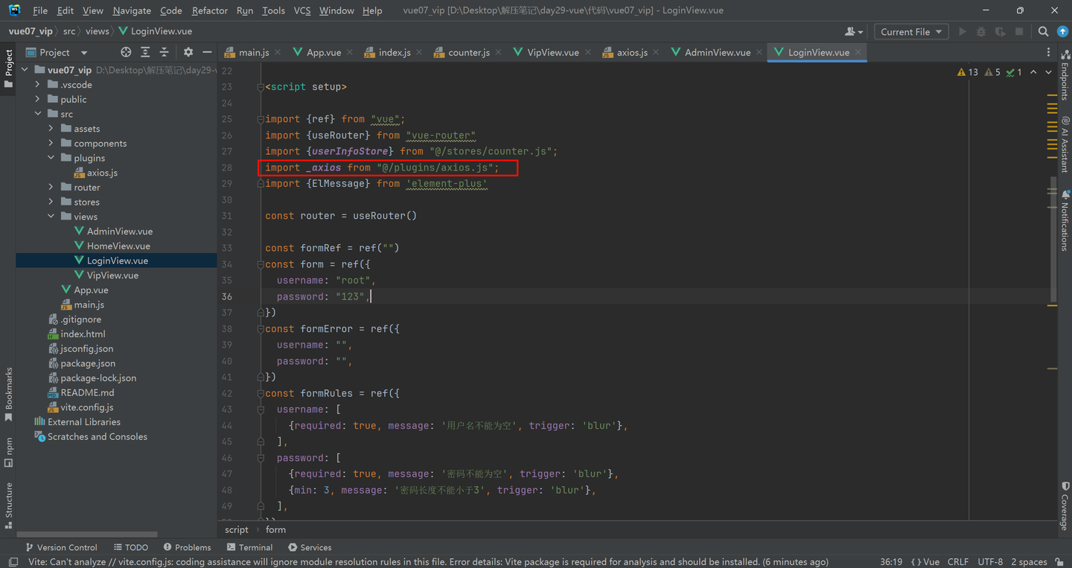Open Project panel settings gear
The height and width of the screenshot is (568, 1072).
point(188,52)
